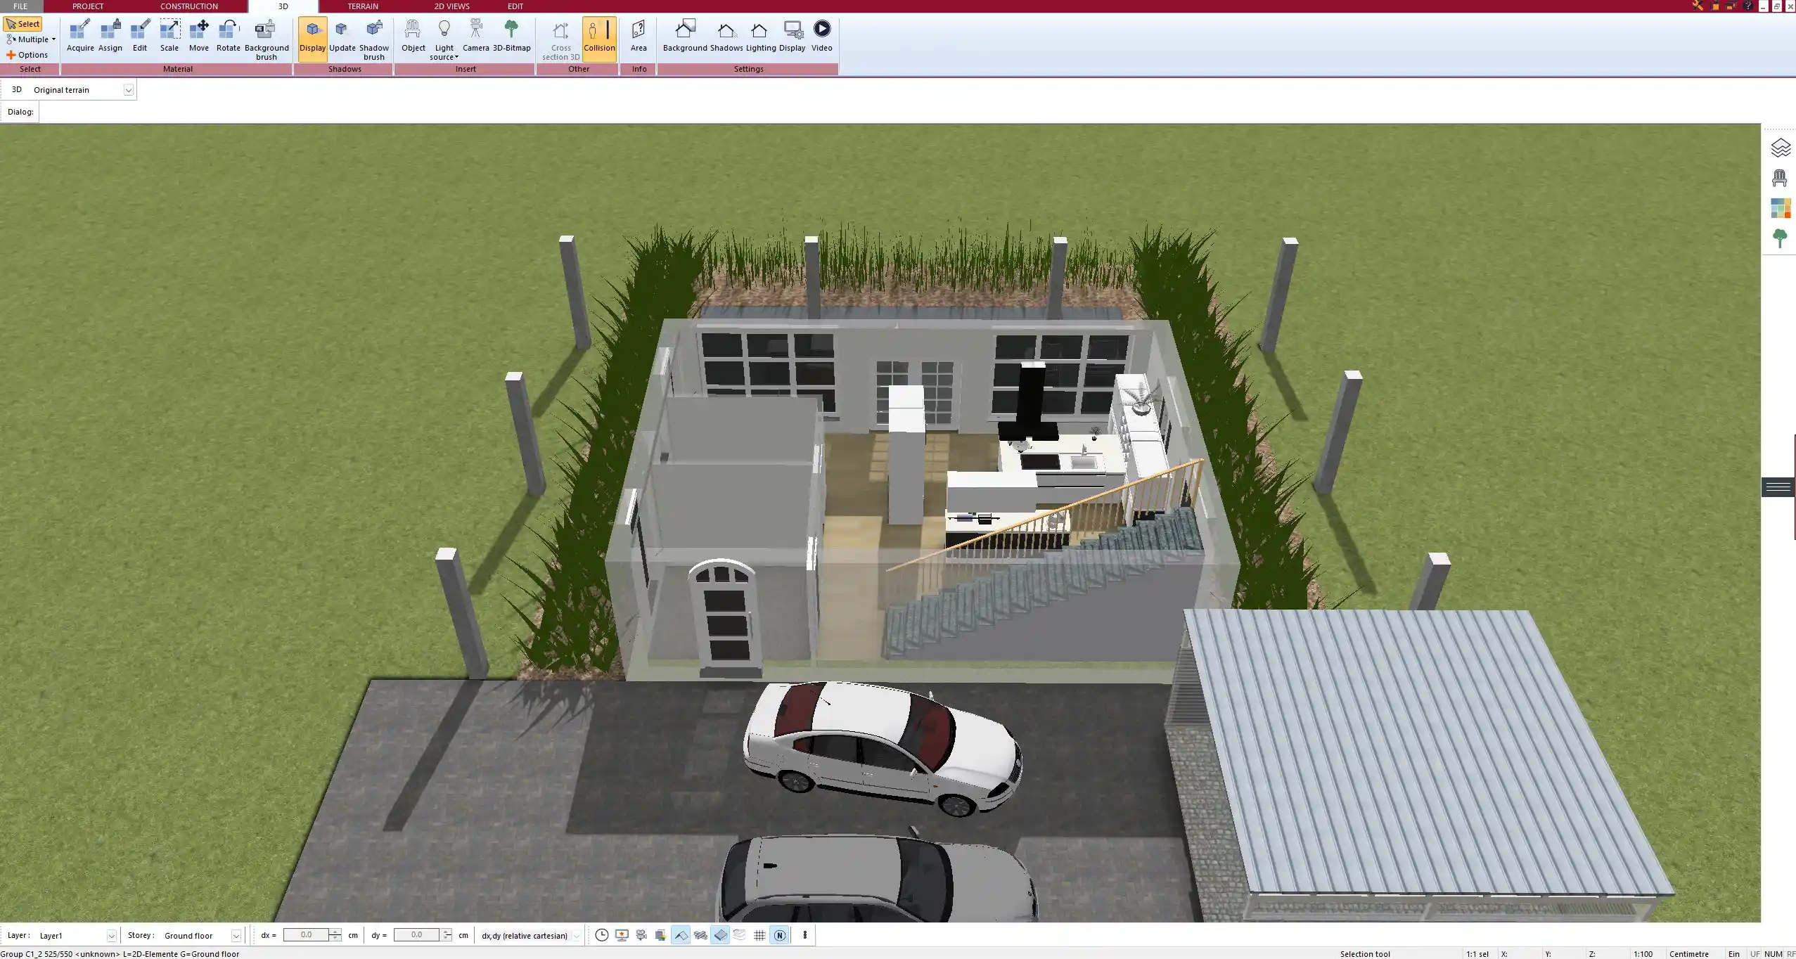
Task: Adjust the dx value stepper
Action: 335,935
